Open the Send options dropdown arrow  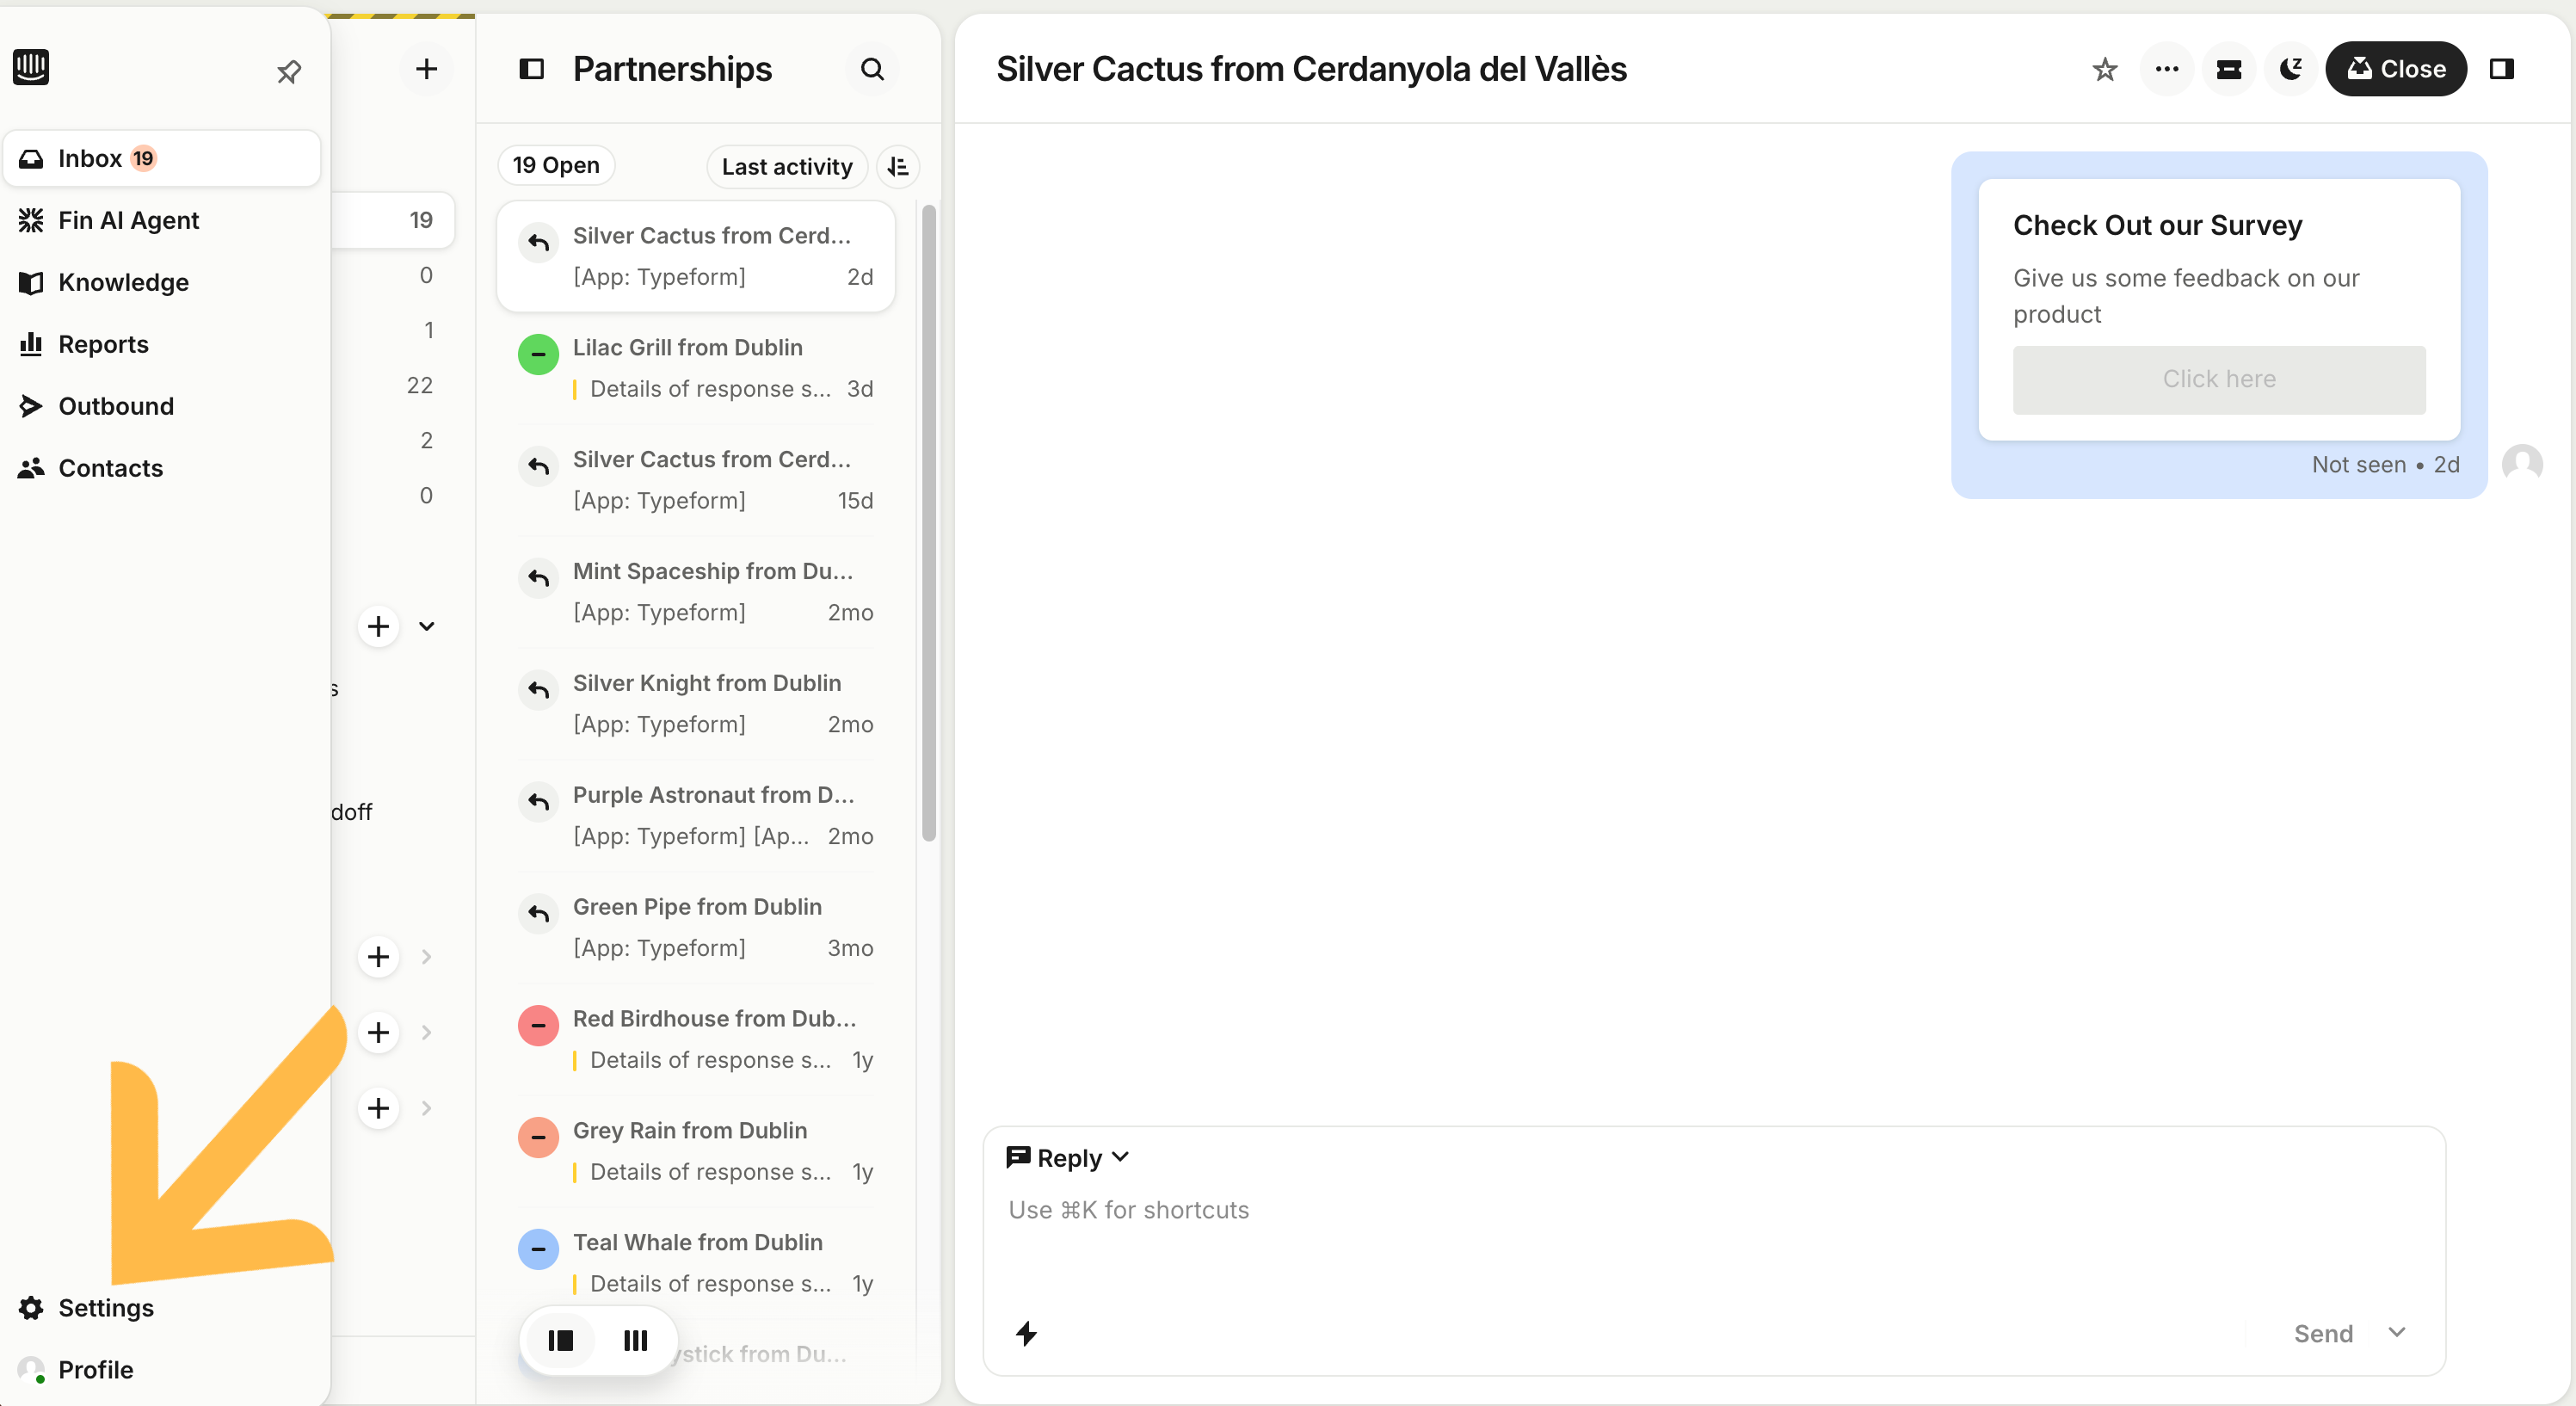click(x=2396, y=1332)
